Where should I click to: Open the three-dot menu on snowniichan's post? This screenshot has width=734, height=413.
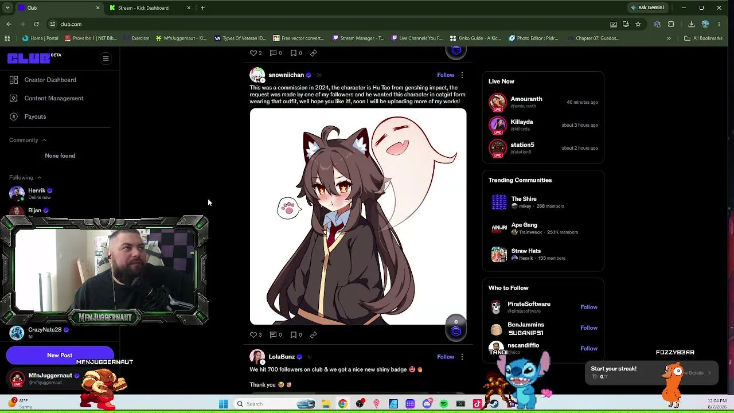[x=462, y=75]
